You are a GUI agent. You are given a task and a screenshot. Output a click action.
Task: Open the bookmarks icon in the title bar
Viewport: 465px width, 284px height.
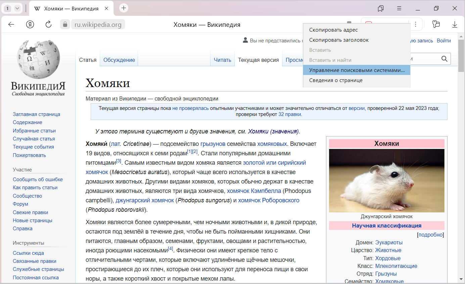(x=380, y=8)
